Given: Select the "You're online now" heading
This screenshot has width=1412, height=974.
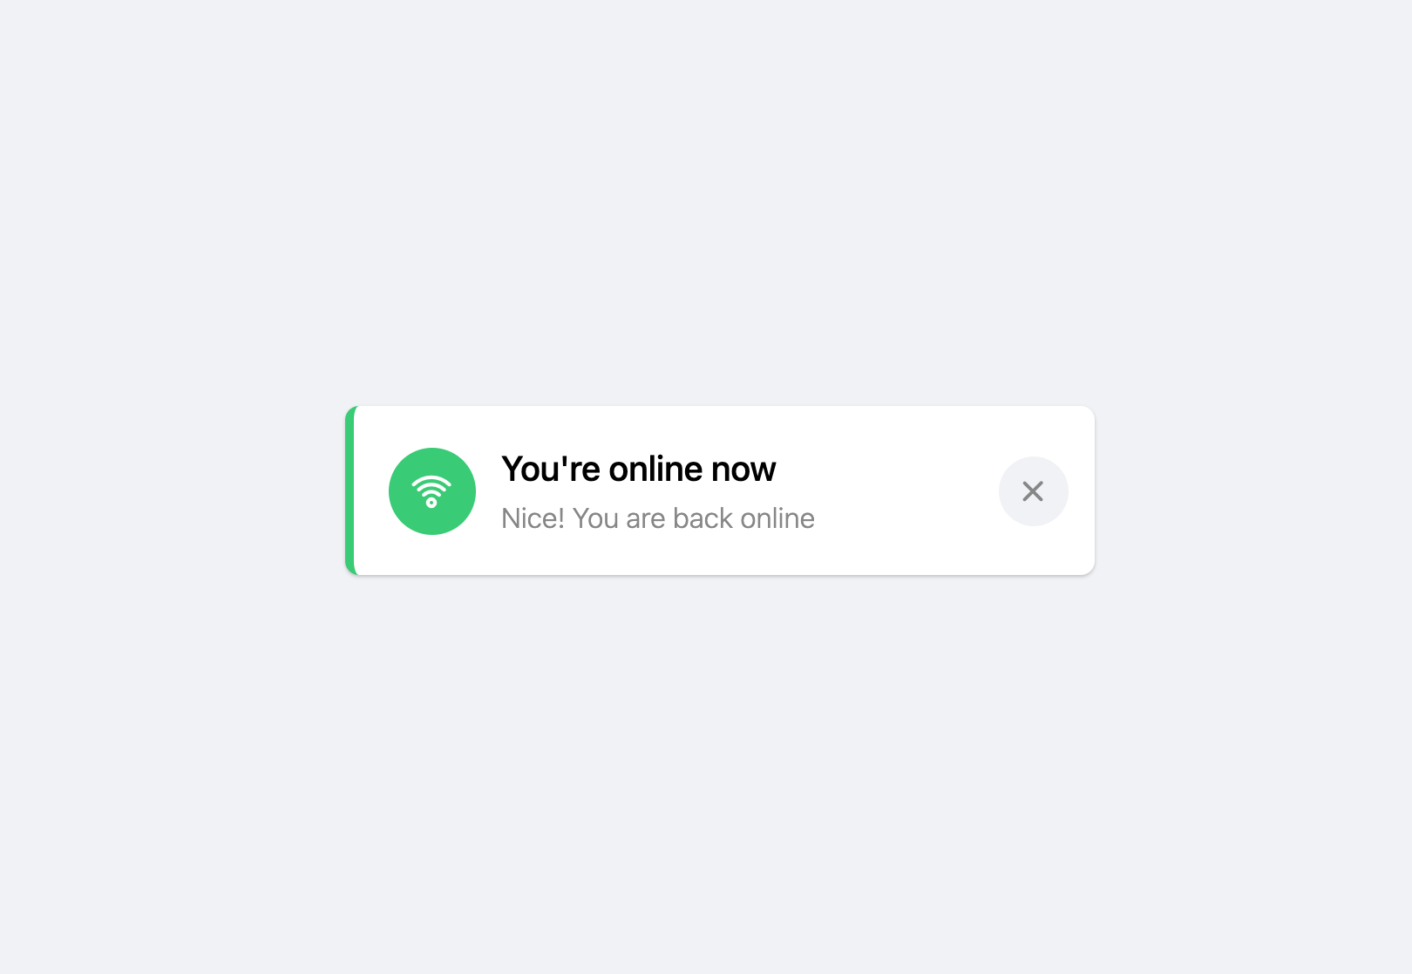Looking at the screenshot, I should 638,469.
